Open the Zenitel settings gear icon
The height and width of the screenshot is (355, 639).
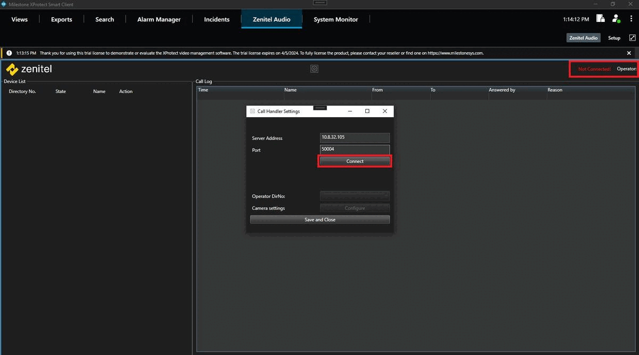pyautogui.click(x=314, y=69)
